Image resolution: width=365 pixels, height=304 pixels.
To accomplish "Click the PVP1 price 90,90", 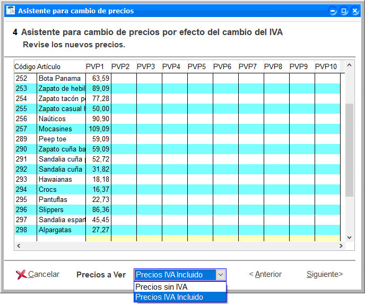I will [x=99, y=119].
